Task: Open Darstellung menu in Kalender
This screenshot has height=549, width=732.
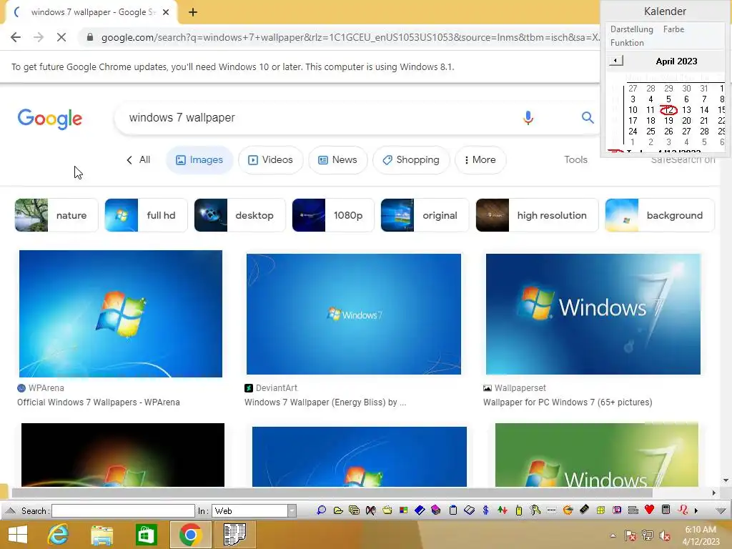Action: (x=632, y=29)
